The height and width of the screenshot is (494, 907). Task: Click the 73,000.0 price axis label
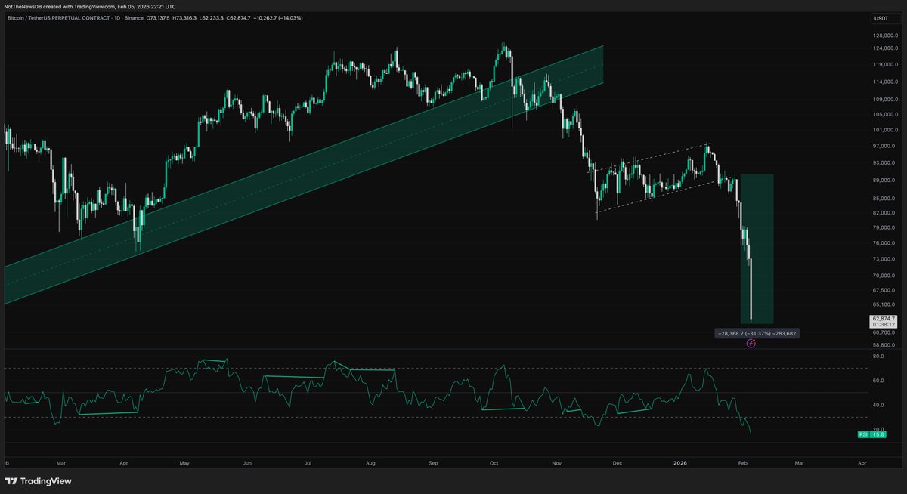[884, 258]
